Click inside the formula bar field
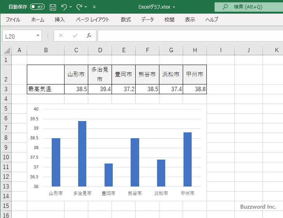The height and width of the screenshot is (218, 283). [x=190, y=36]
